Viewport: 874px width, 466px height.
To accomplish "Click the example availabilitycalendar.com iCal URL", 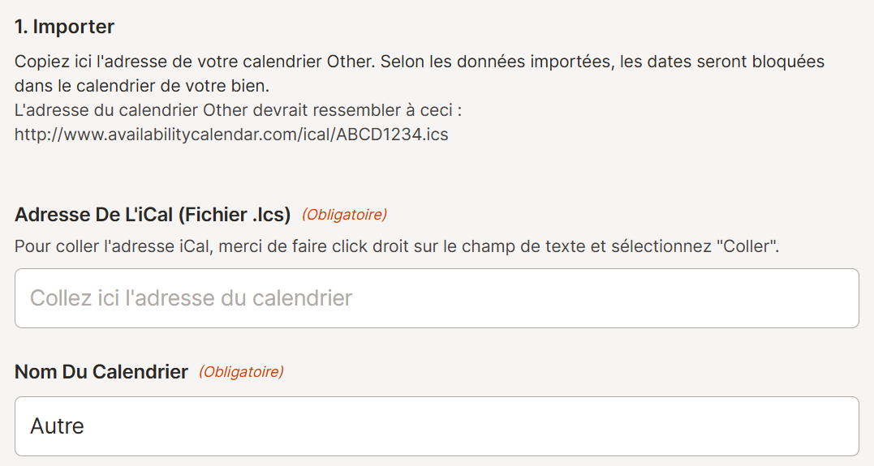I will tap(231, 135).
